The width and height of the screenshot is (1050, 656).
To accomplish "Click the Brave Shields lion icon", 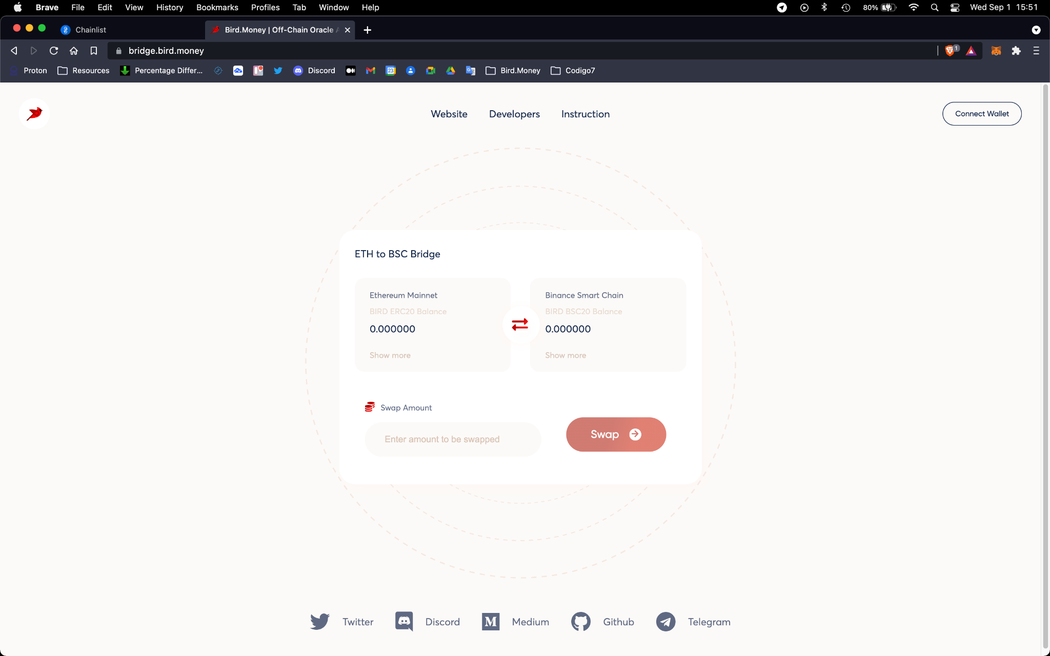I will pos(950,51).
